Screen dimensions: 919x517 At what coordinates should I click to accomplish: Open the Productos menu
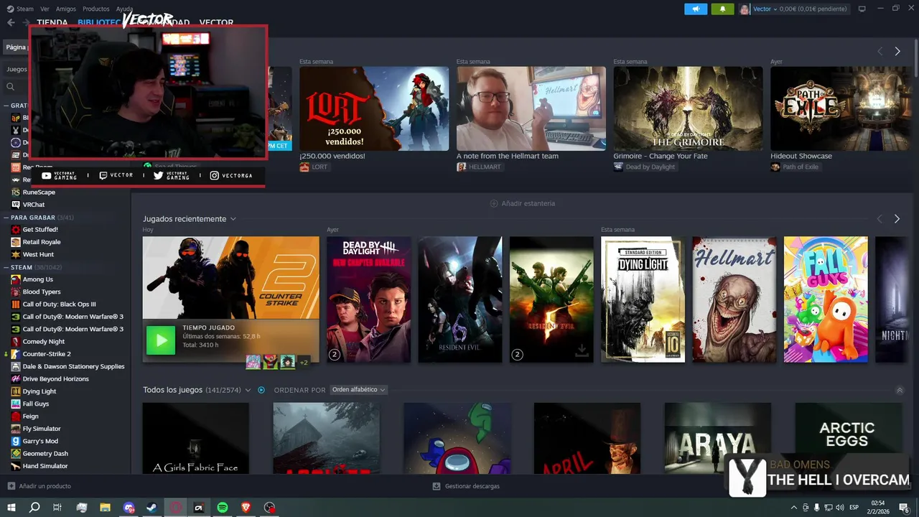click(96, 9)
